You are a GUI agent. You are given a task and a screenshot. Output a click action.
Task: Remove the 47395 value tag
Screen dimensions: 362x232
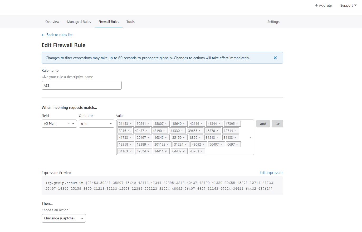(x=237, y=124)
